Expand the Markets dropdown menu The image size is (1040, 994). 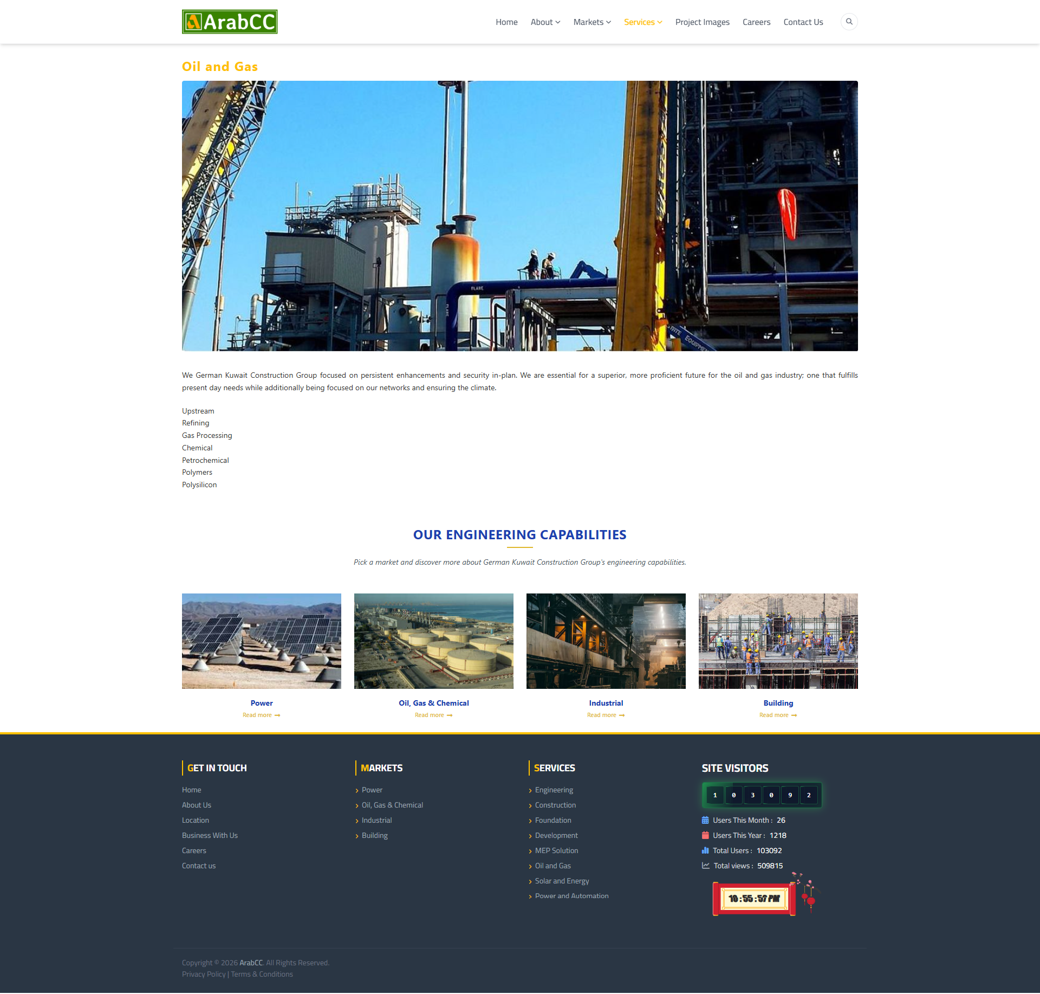point(592,22)
